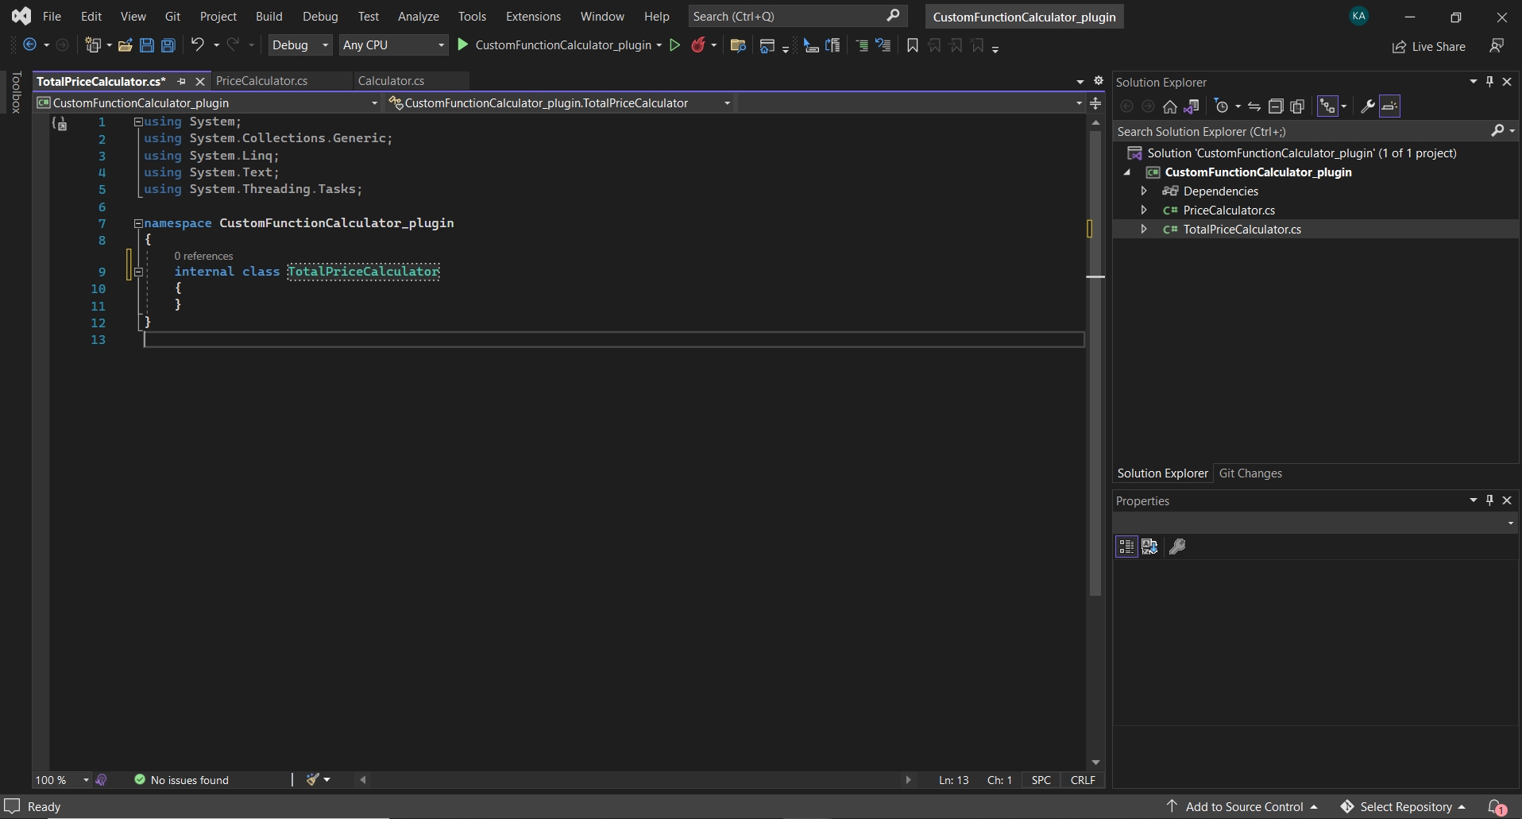Screen dimensions: 1522x819
Task: Open the Build menu
Action: [268, 17]
